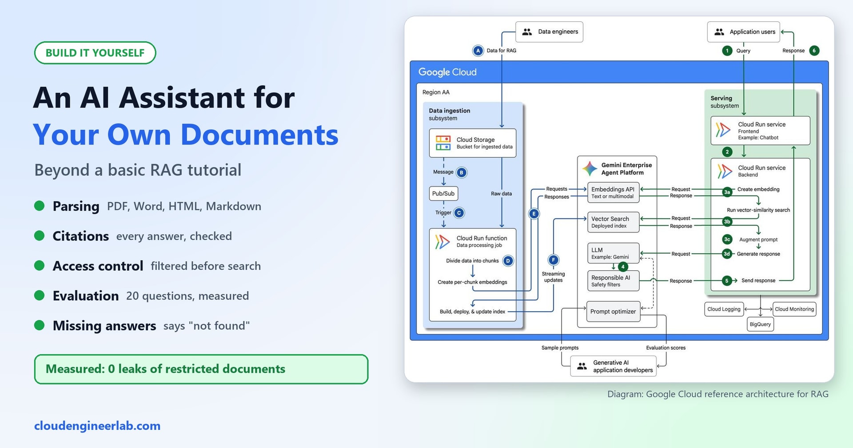Screen dimensions: 853x448
Task: Click circle C beside Trigger
Action: click(x=459, y=213)
